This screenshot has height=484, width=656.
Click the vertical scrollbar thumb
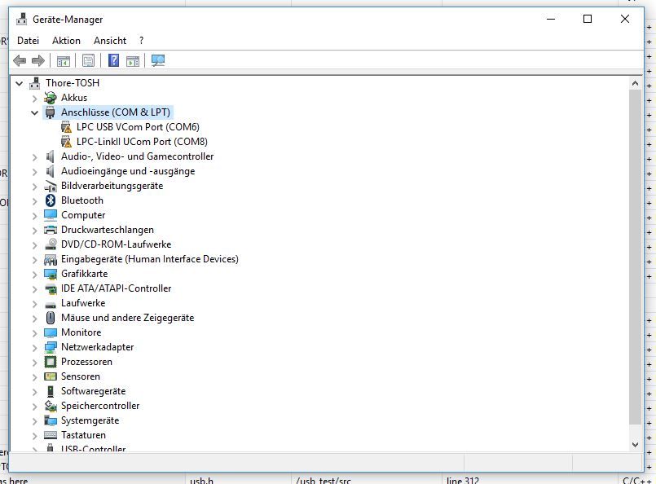pyautogui.click(x=635, y=257)
